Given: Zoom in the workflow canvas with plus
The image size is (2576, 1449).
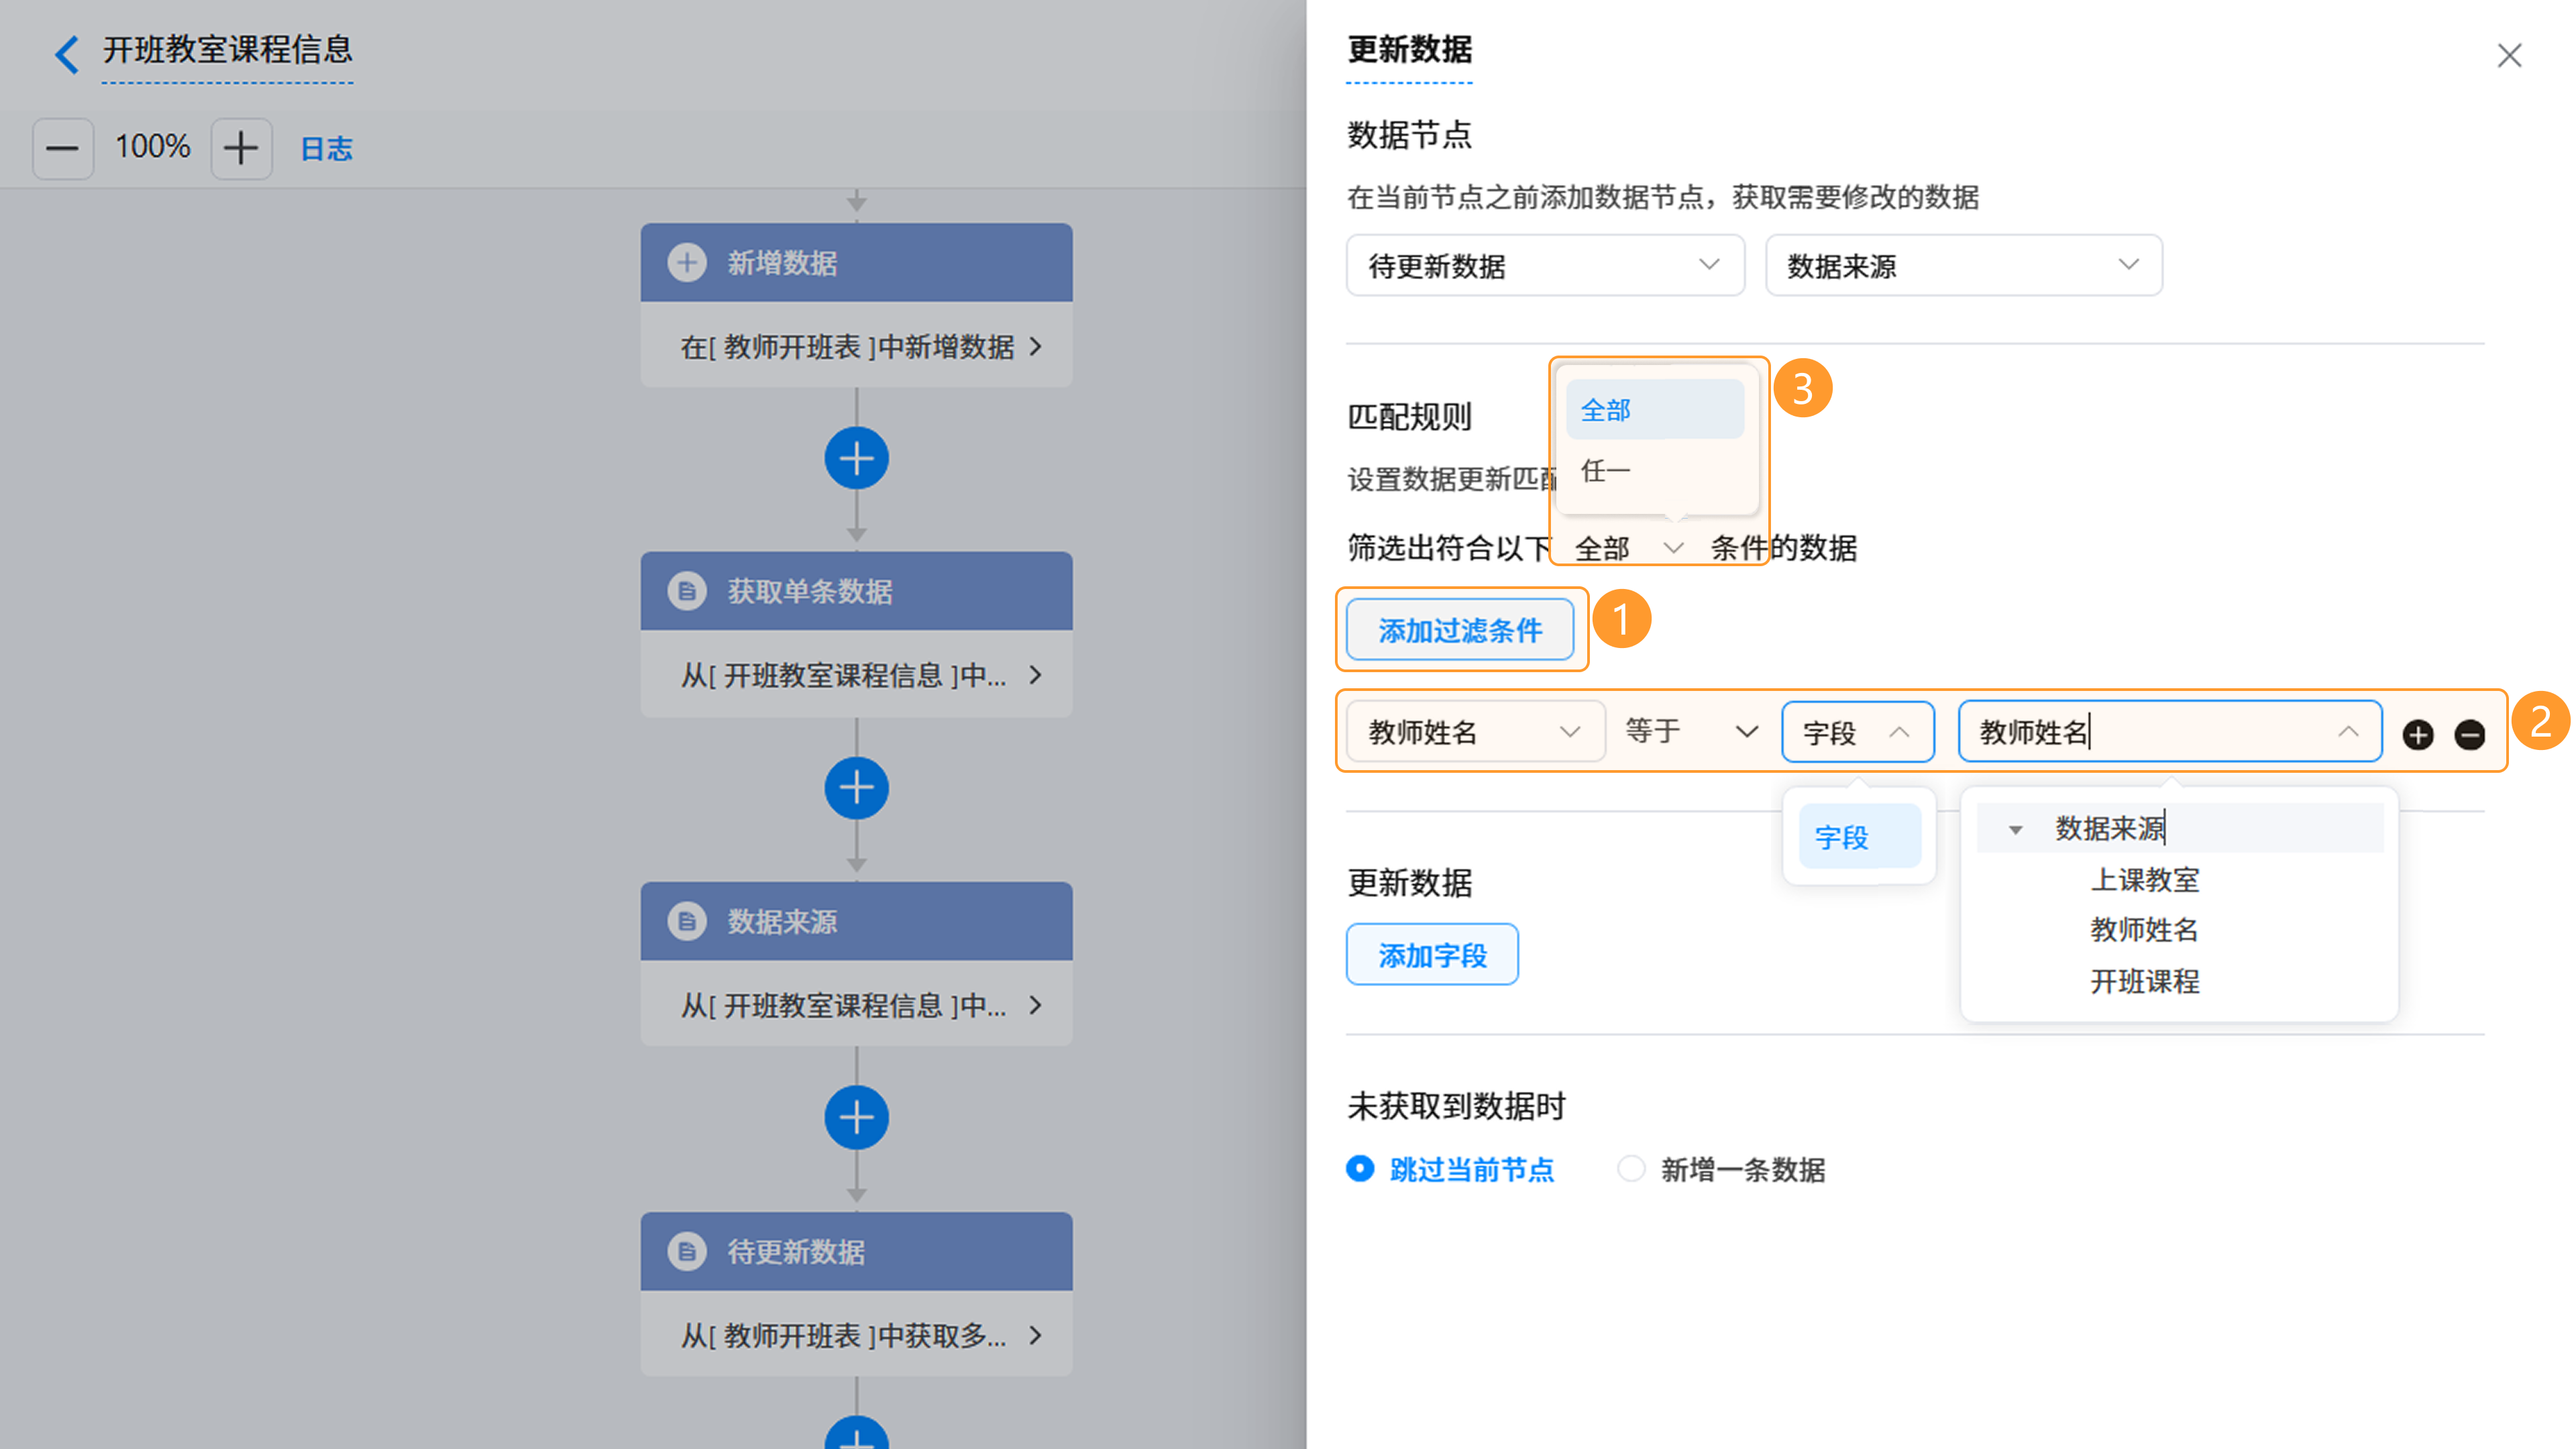Looking at the screenshot, I should click(x=241, y=149).
